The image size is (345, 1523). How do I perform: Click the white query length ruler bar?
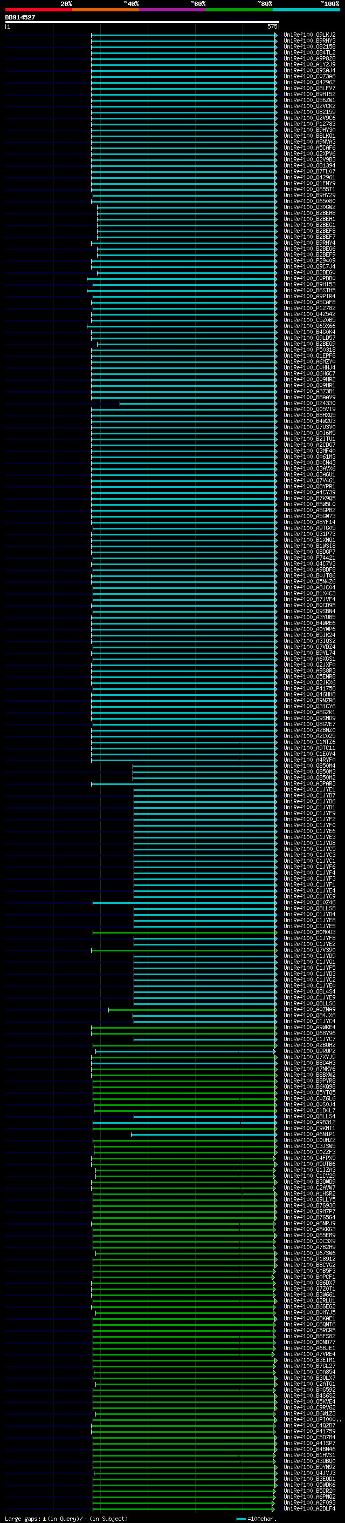(142, 22)
